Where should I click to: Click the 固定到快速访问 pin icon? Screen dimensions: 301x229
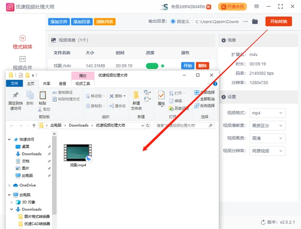coord(15,95)
